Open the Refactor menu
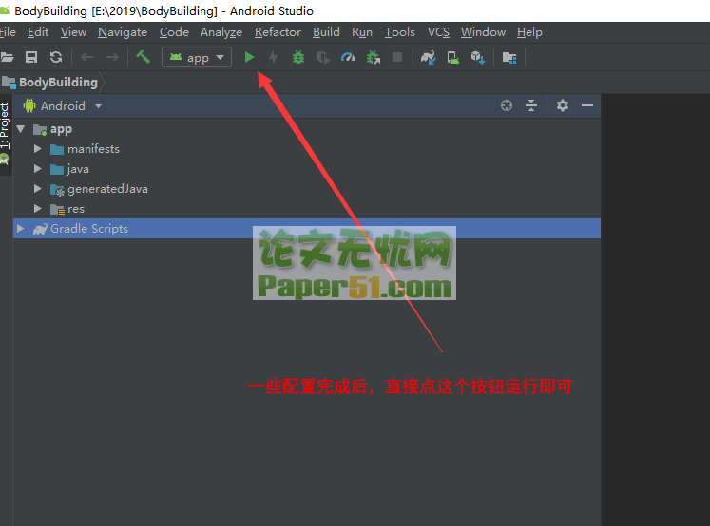Screen dimensions: 710x526 tap(278, 32)
